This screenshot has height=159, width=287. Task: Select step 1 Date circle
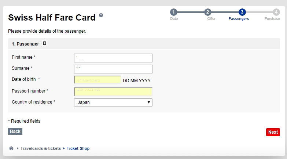coord(173,12)
